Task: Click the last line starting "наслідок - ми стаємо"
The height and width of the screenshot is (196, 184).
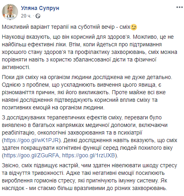Action: tap(85, 188)
